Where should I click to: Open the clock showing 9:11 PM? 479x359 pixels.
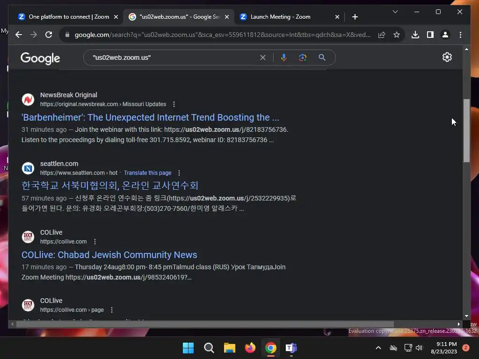click(x=444, y=348)
